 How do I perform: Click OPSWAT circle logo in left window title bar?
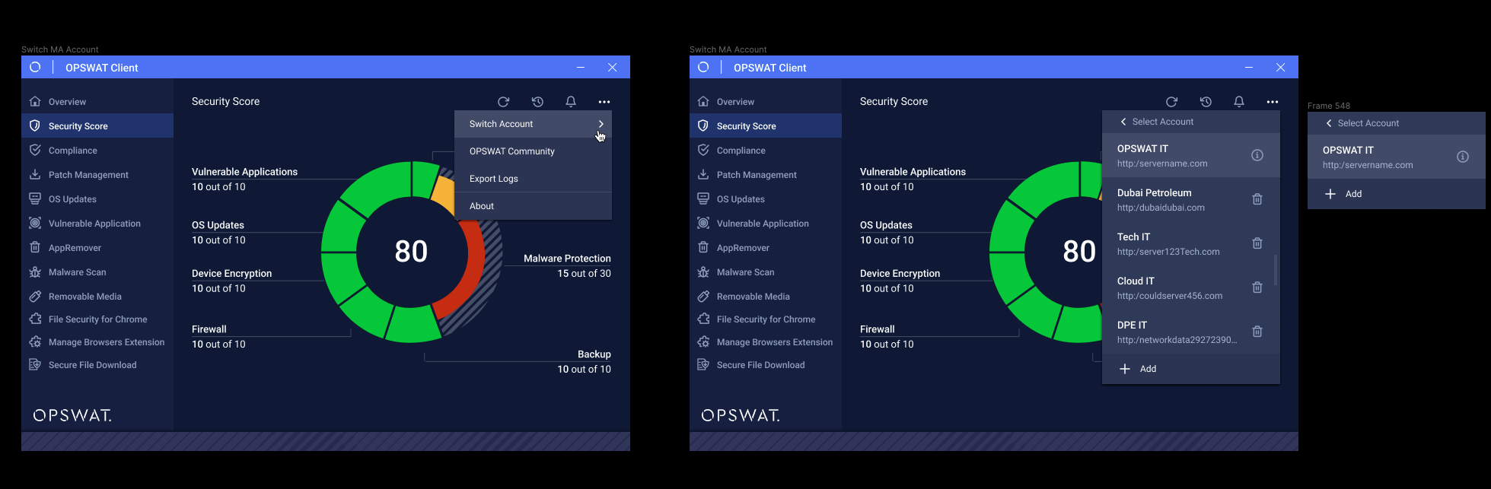click(35, 67)
